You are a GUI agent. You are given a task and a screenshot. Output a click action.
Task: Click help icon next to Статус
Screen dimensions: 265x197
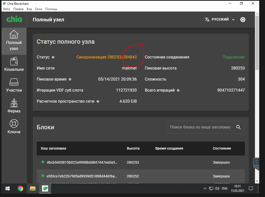click(53, 57)
